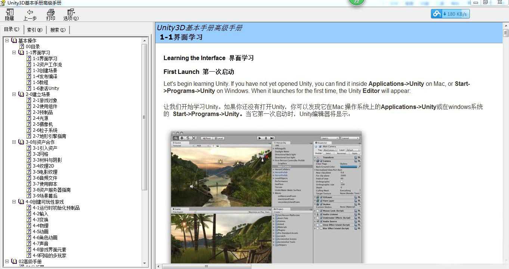Click the topic pane horizontal scroll left arrow
This screenshot has height=269, width=509.
[158, 266]
